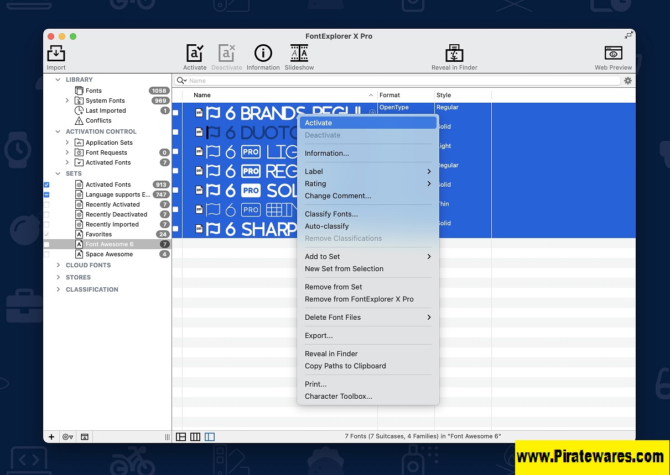Expand the System Fonts item
This screenshot has height=475, width=670.
click(x=67, y=101)
